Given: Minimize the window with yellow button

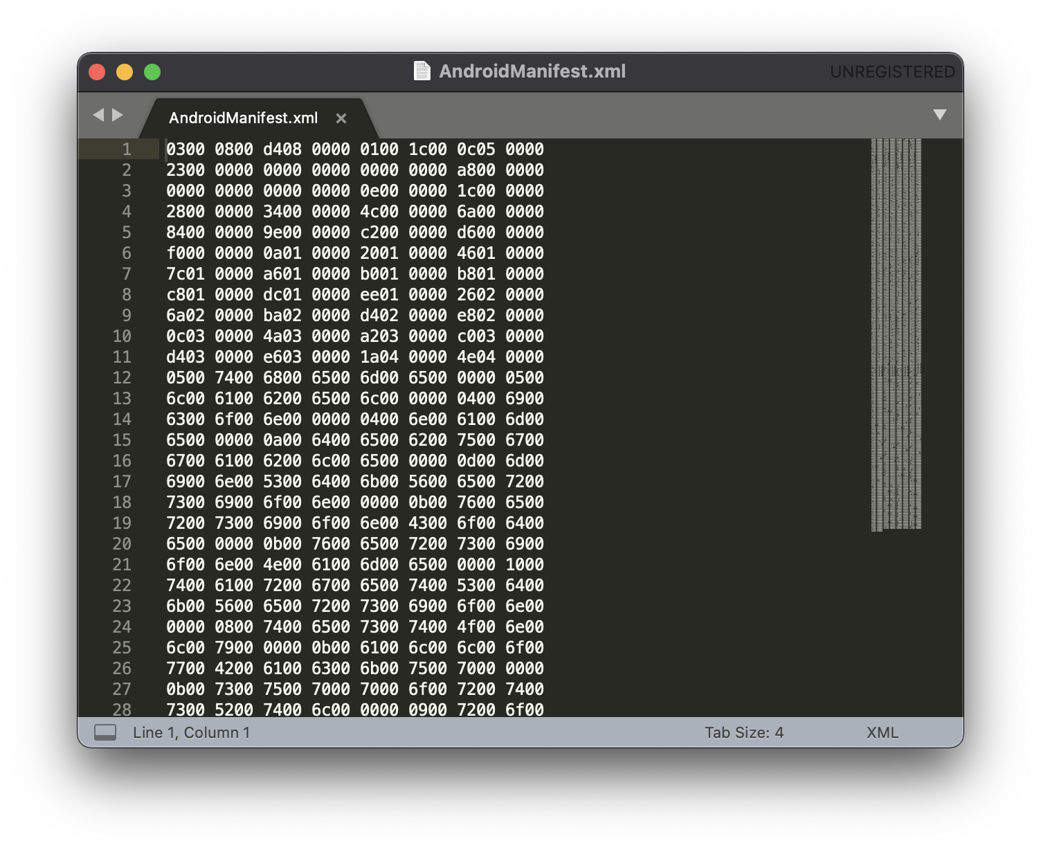Looking at the screenshot, I should point(125,71).
